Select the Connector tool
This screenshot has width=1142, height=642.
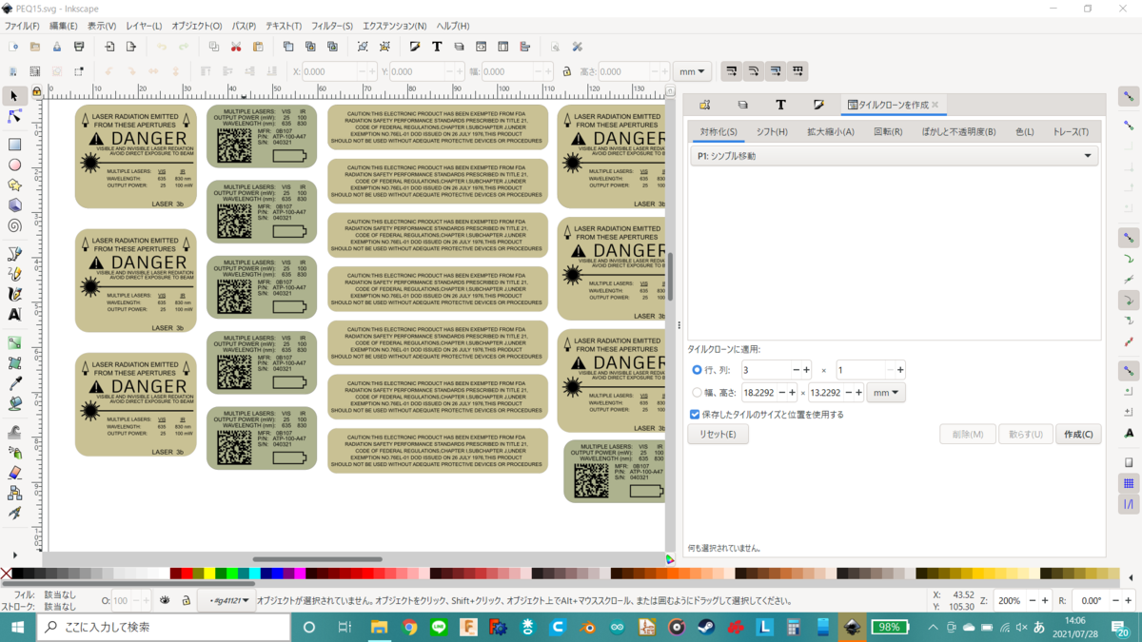[14, 494]
